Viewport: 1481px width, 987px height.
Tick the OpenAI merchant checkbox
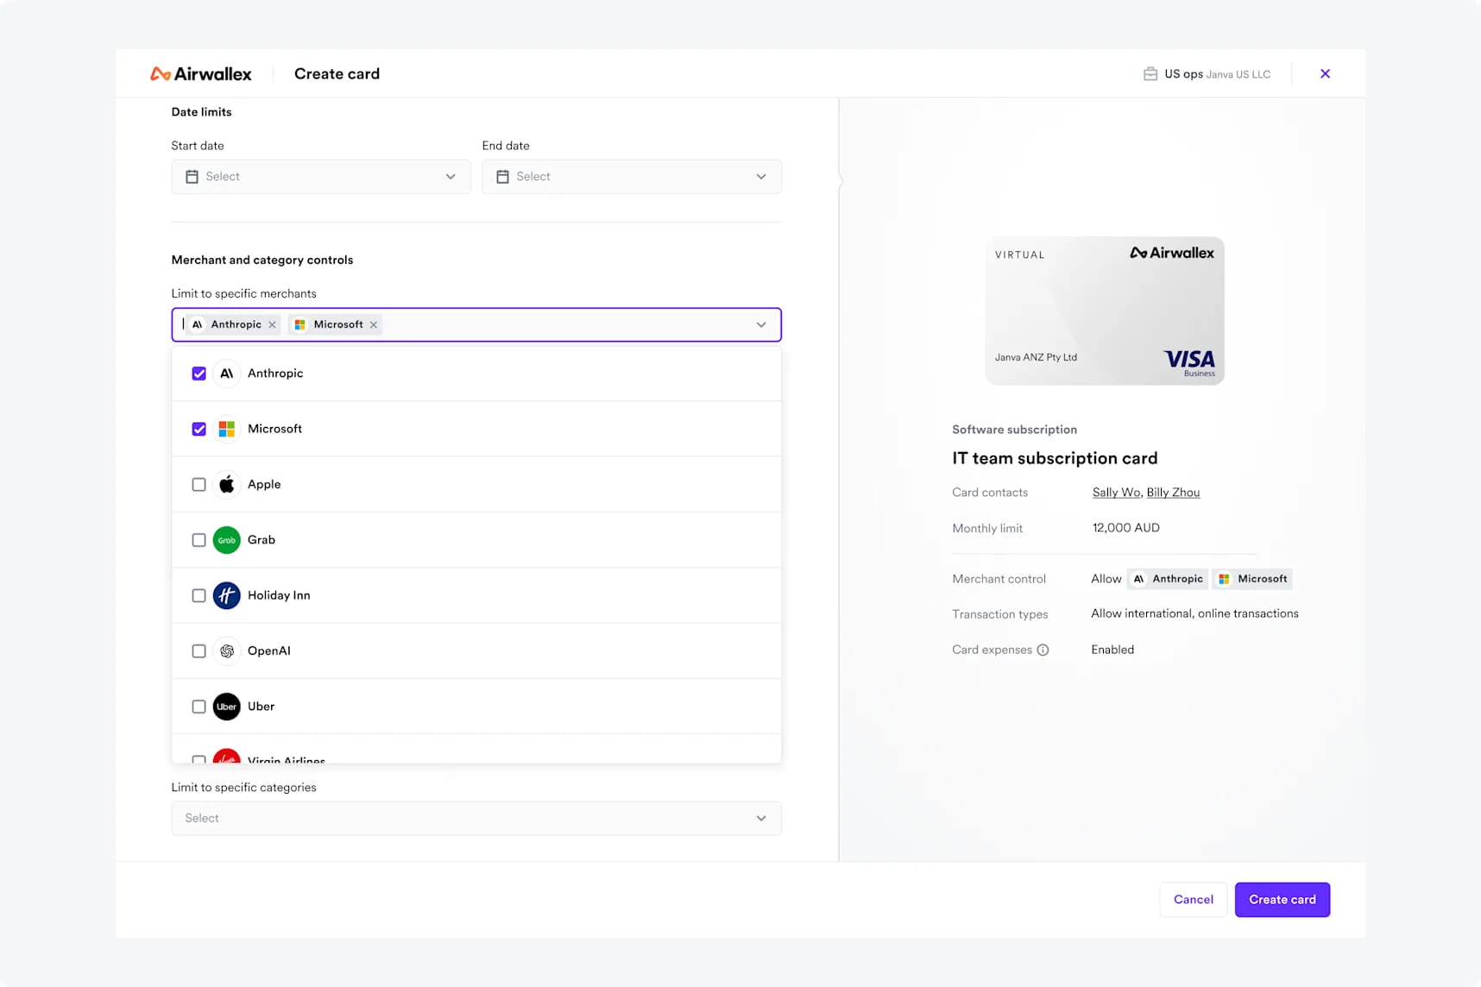(199, 651)
